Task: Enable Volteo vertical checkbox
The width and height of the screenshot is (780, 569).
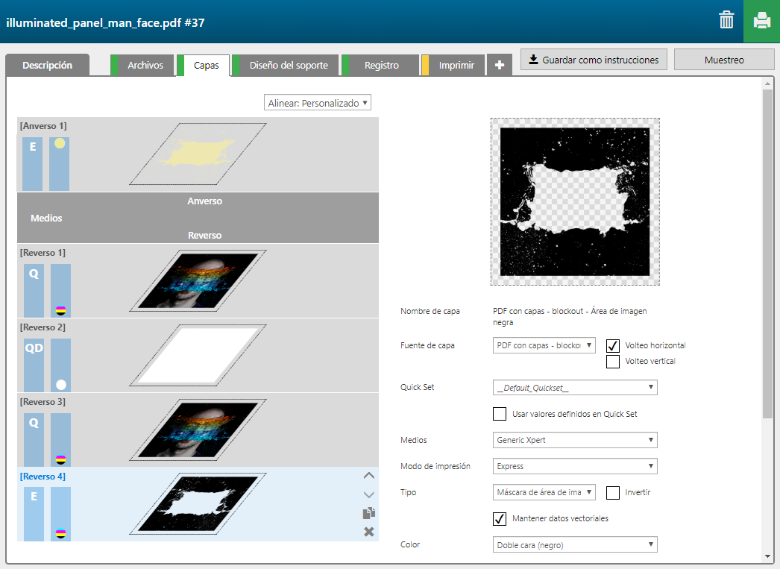Action: pos(613,362)
